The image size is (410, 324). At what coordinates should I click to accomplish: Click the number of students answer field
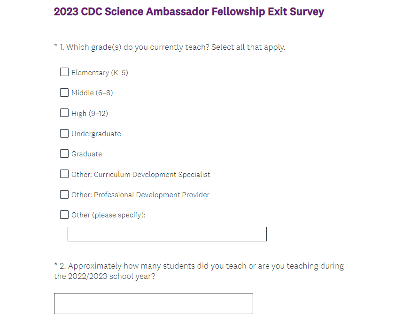(153, 303)
